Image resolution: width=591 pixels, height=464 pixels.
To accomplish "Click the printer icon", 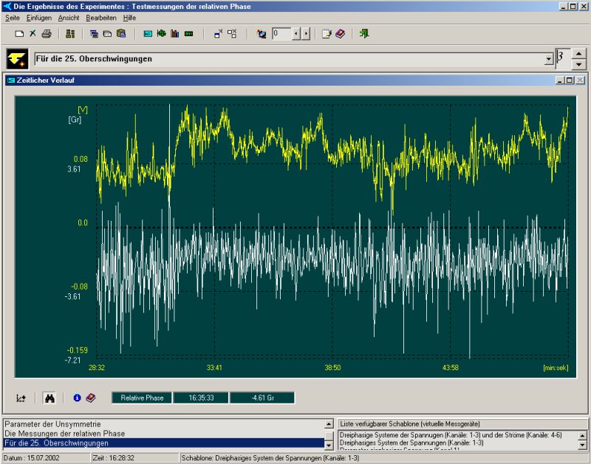I will pyautogui.click(x=46, y=34).
